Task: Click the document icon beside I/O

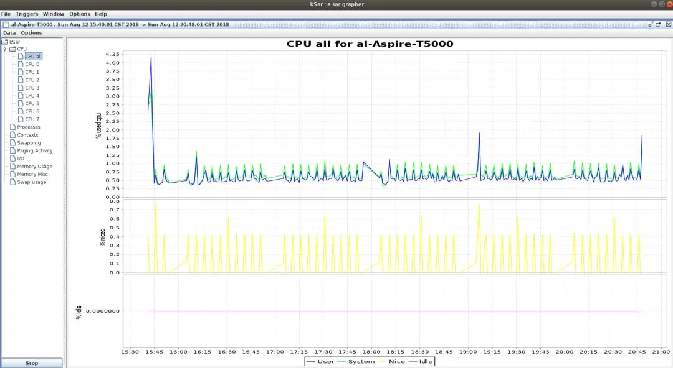Action: pyautogui.click(x=12, y=159)
